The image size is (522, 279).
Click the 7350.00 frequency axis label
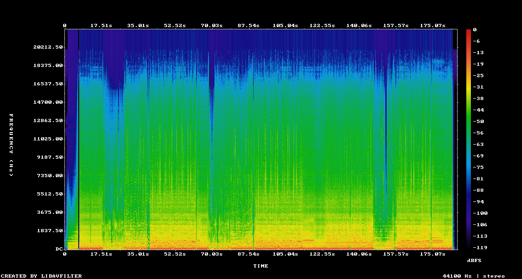point(50,175)
